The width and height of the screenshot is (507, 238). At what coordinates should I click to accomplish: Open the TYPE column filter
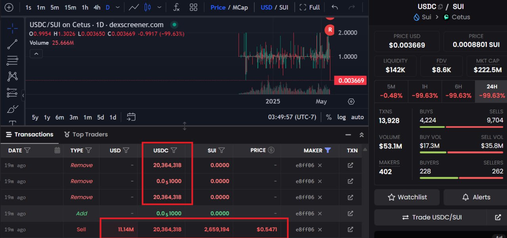click(x=89, y=150)
